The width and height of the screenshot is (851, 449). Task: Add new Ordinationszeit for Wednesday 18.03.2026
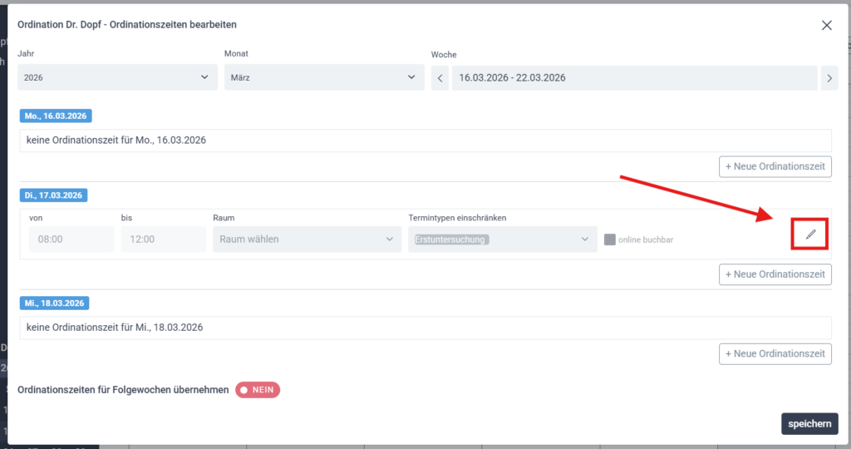(775, 353)
